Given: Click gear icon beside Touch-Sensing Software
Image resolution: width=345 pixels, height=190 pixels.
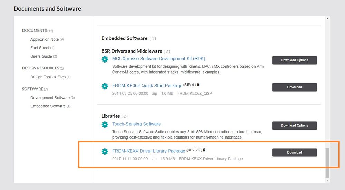Looking at the screenshot, I should tap(105, 125).
